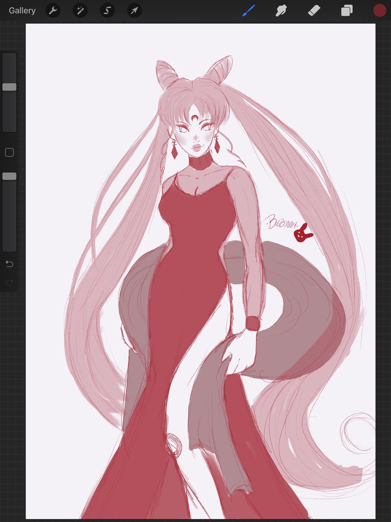Adjust the brush size slider handle
This screenshot has width=391, height=522.
click(x=9, y=87)
